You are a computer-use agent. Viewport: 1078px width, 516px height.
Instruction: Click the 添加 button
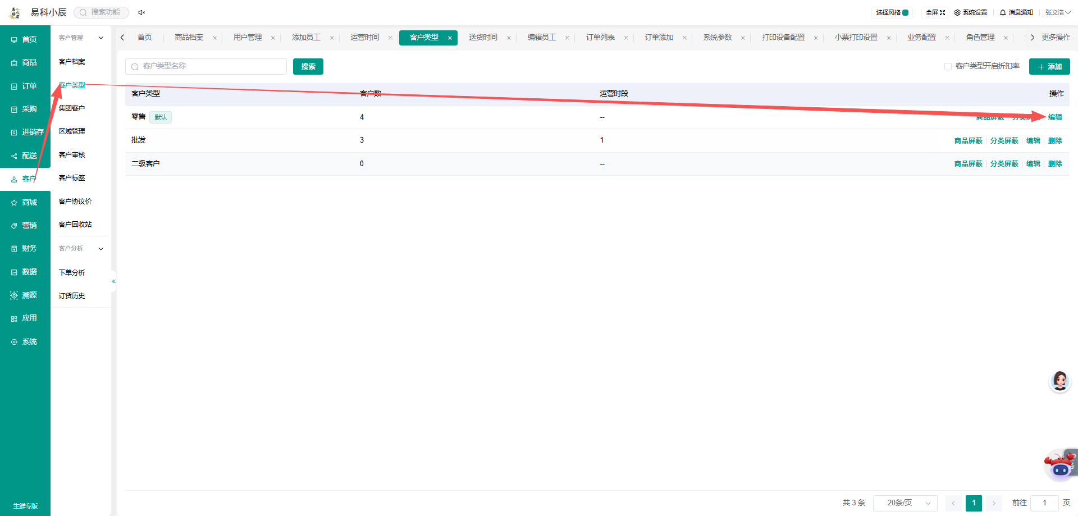1049,66
